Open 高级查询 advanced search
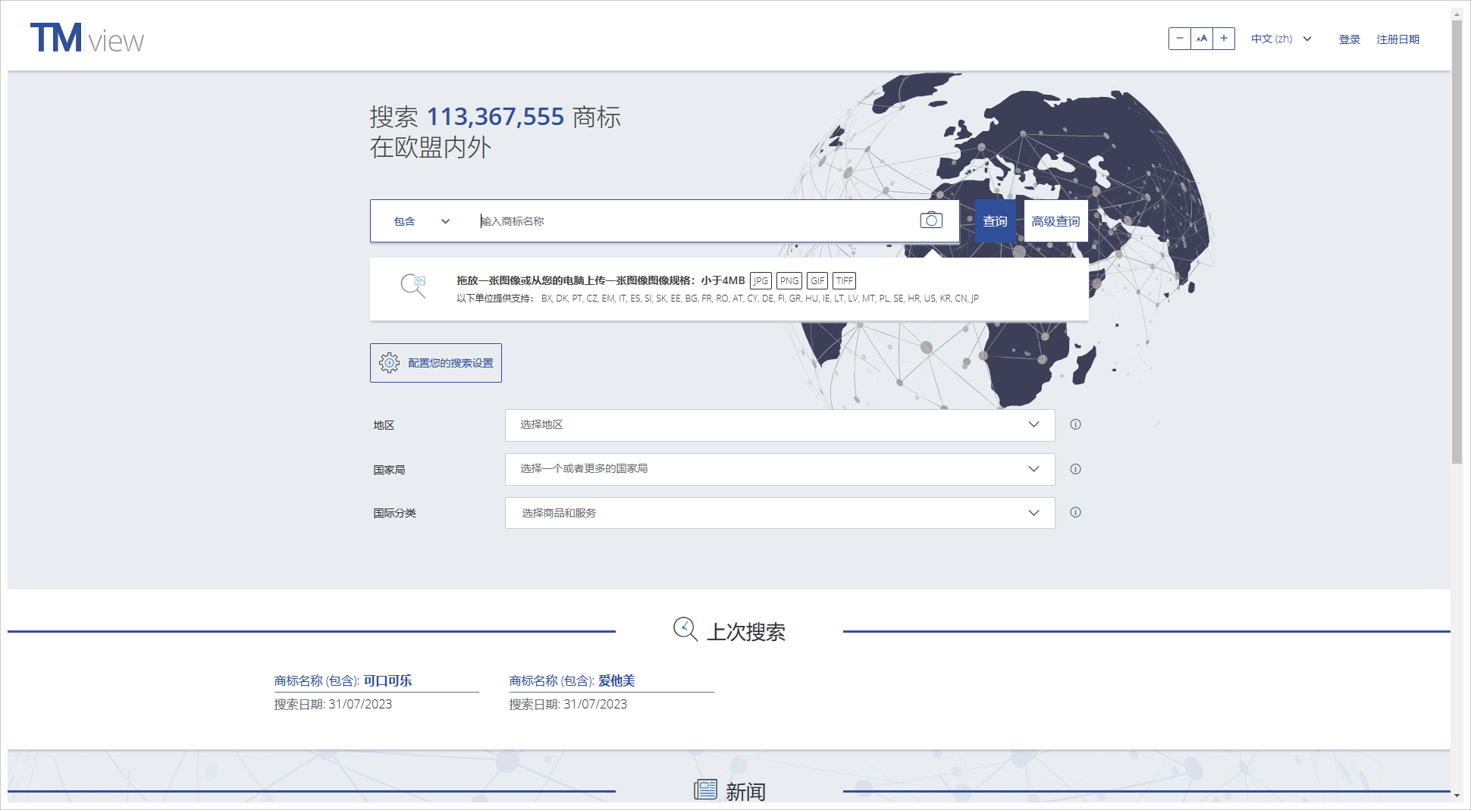Viewport: 1471px width, 810px height. [1055, 221]
